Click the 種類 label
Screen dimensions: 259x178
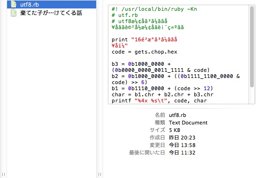pos(160,123)
